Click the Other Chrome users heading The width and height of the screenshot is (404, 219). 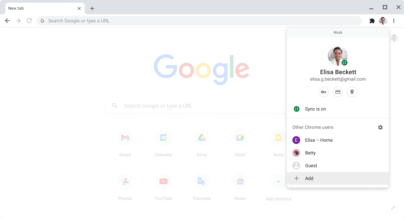click(313, 127)
